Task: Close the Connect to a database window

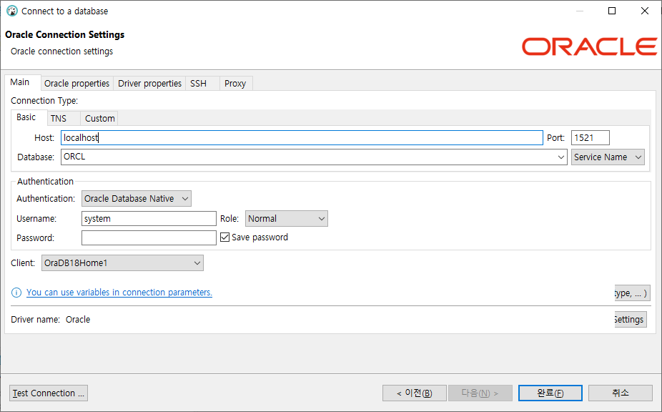Action: pyautogui.click(x=644, y=11)
